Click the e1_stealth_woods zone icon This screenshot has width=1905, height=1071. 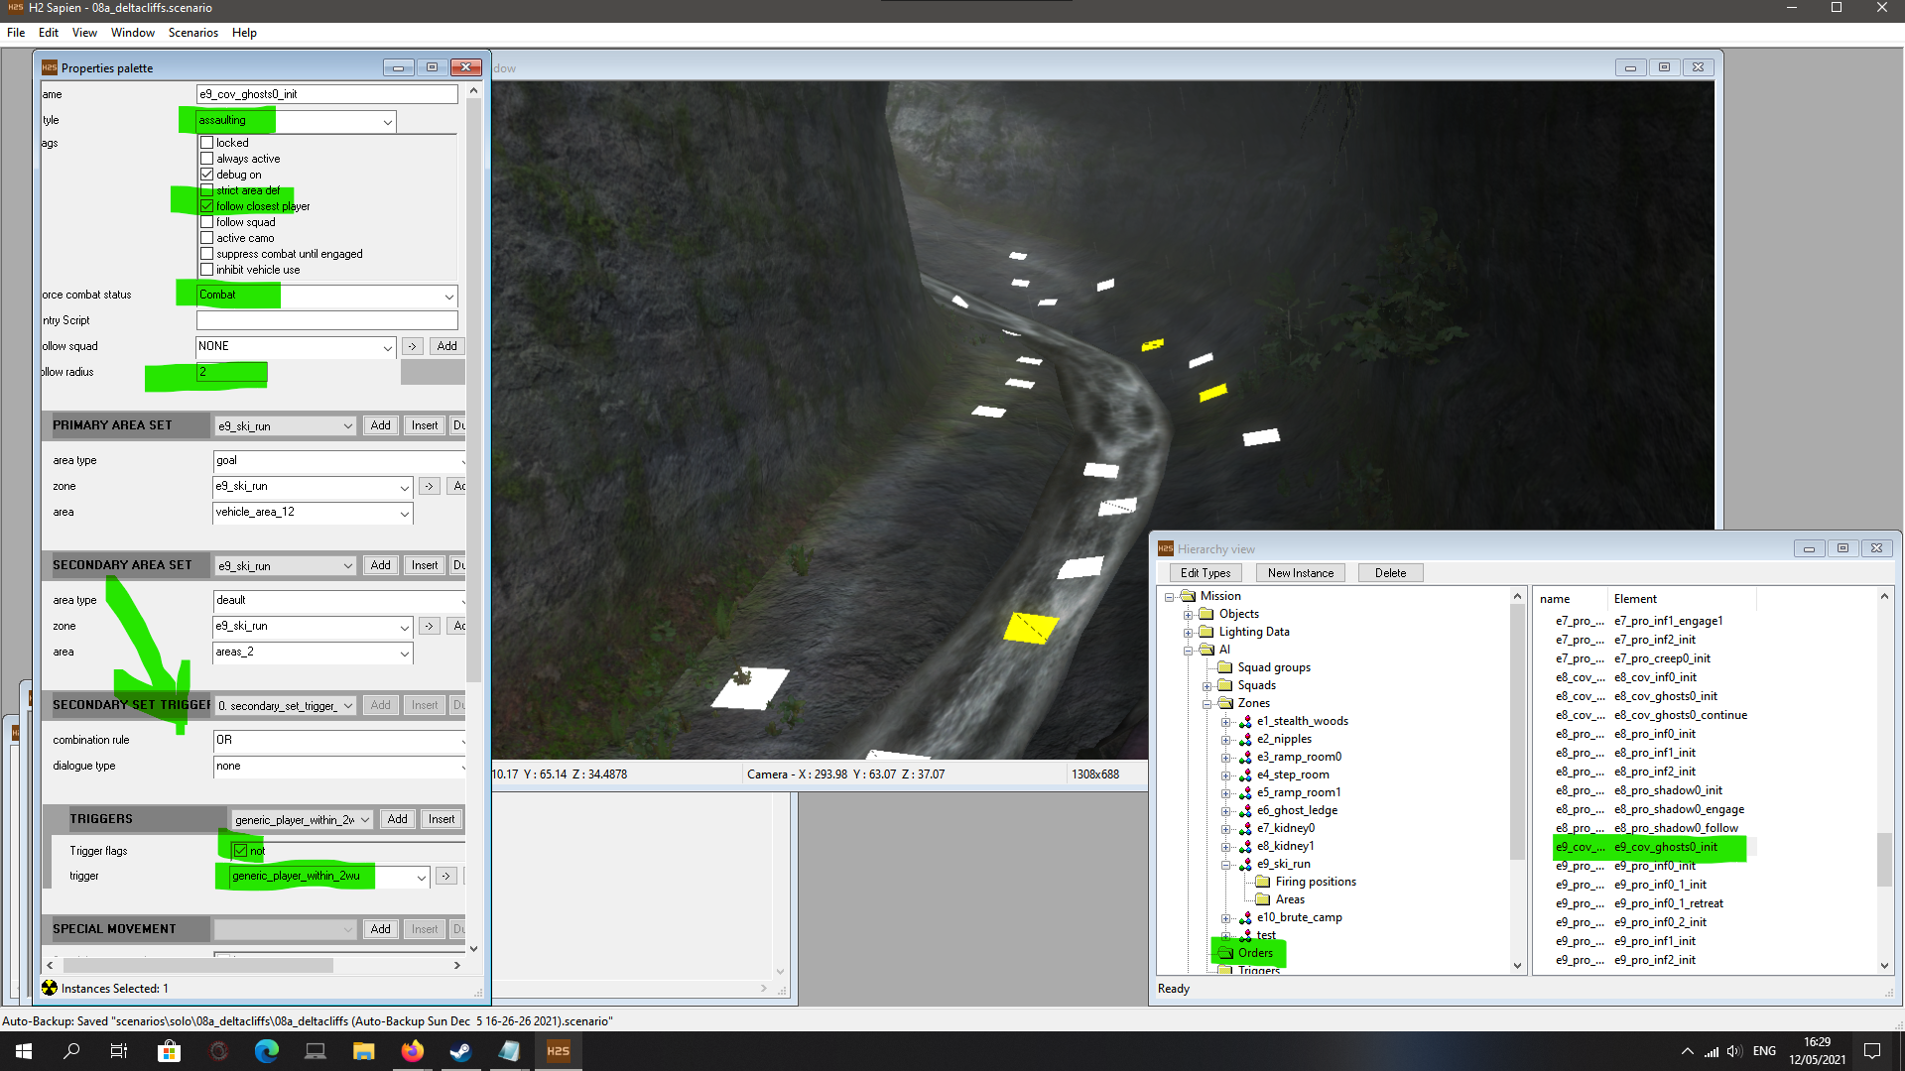(x=1244, y=722)
